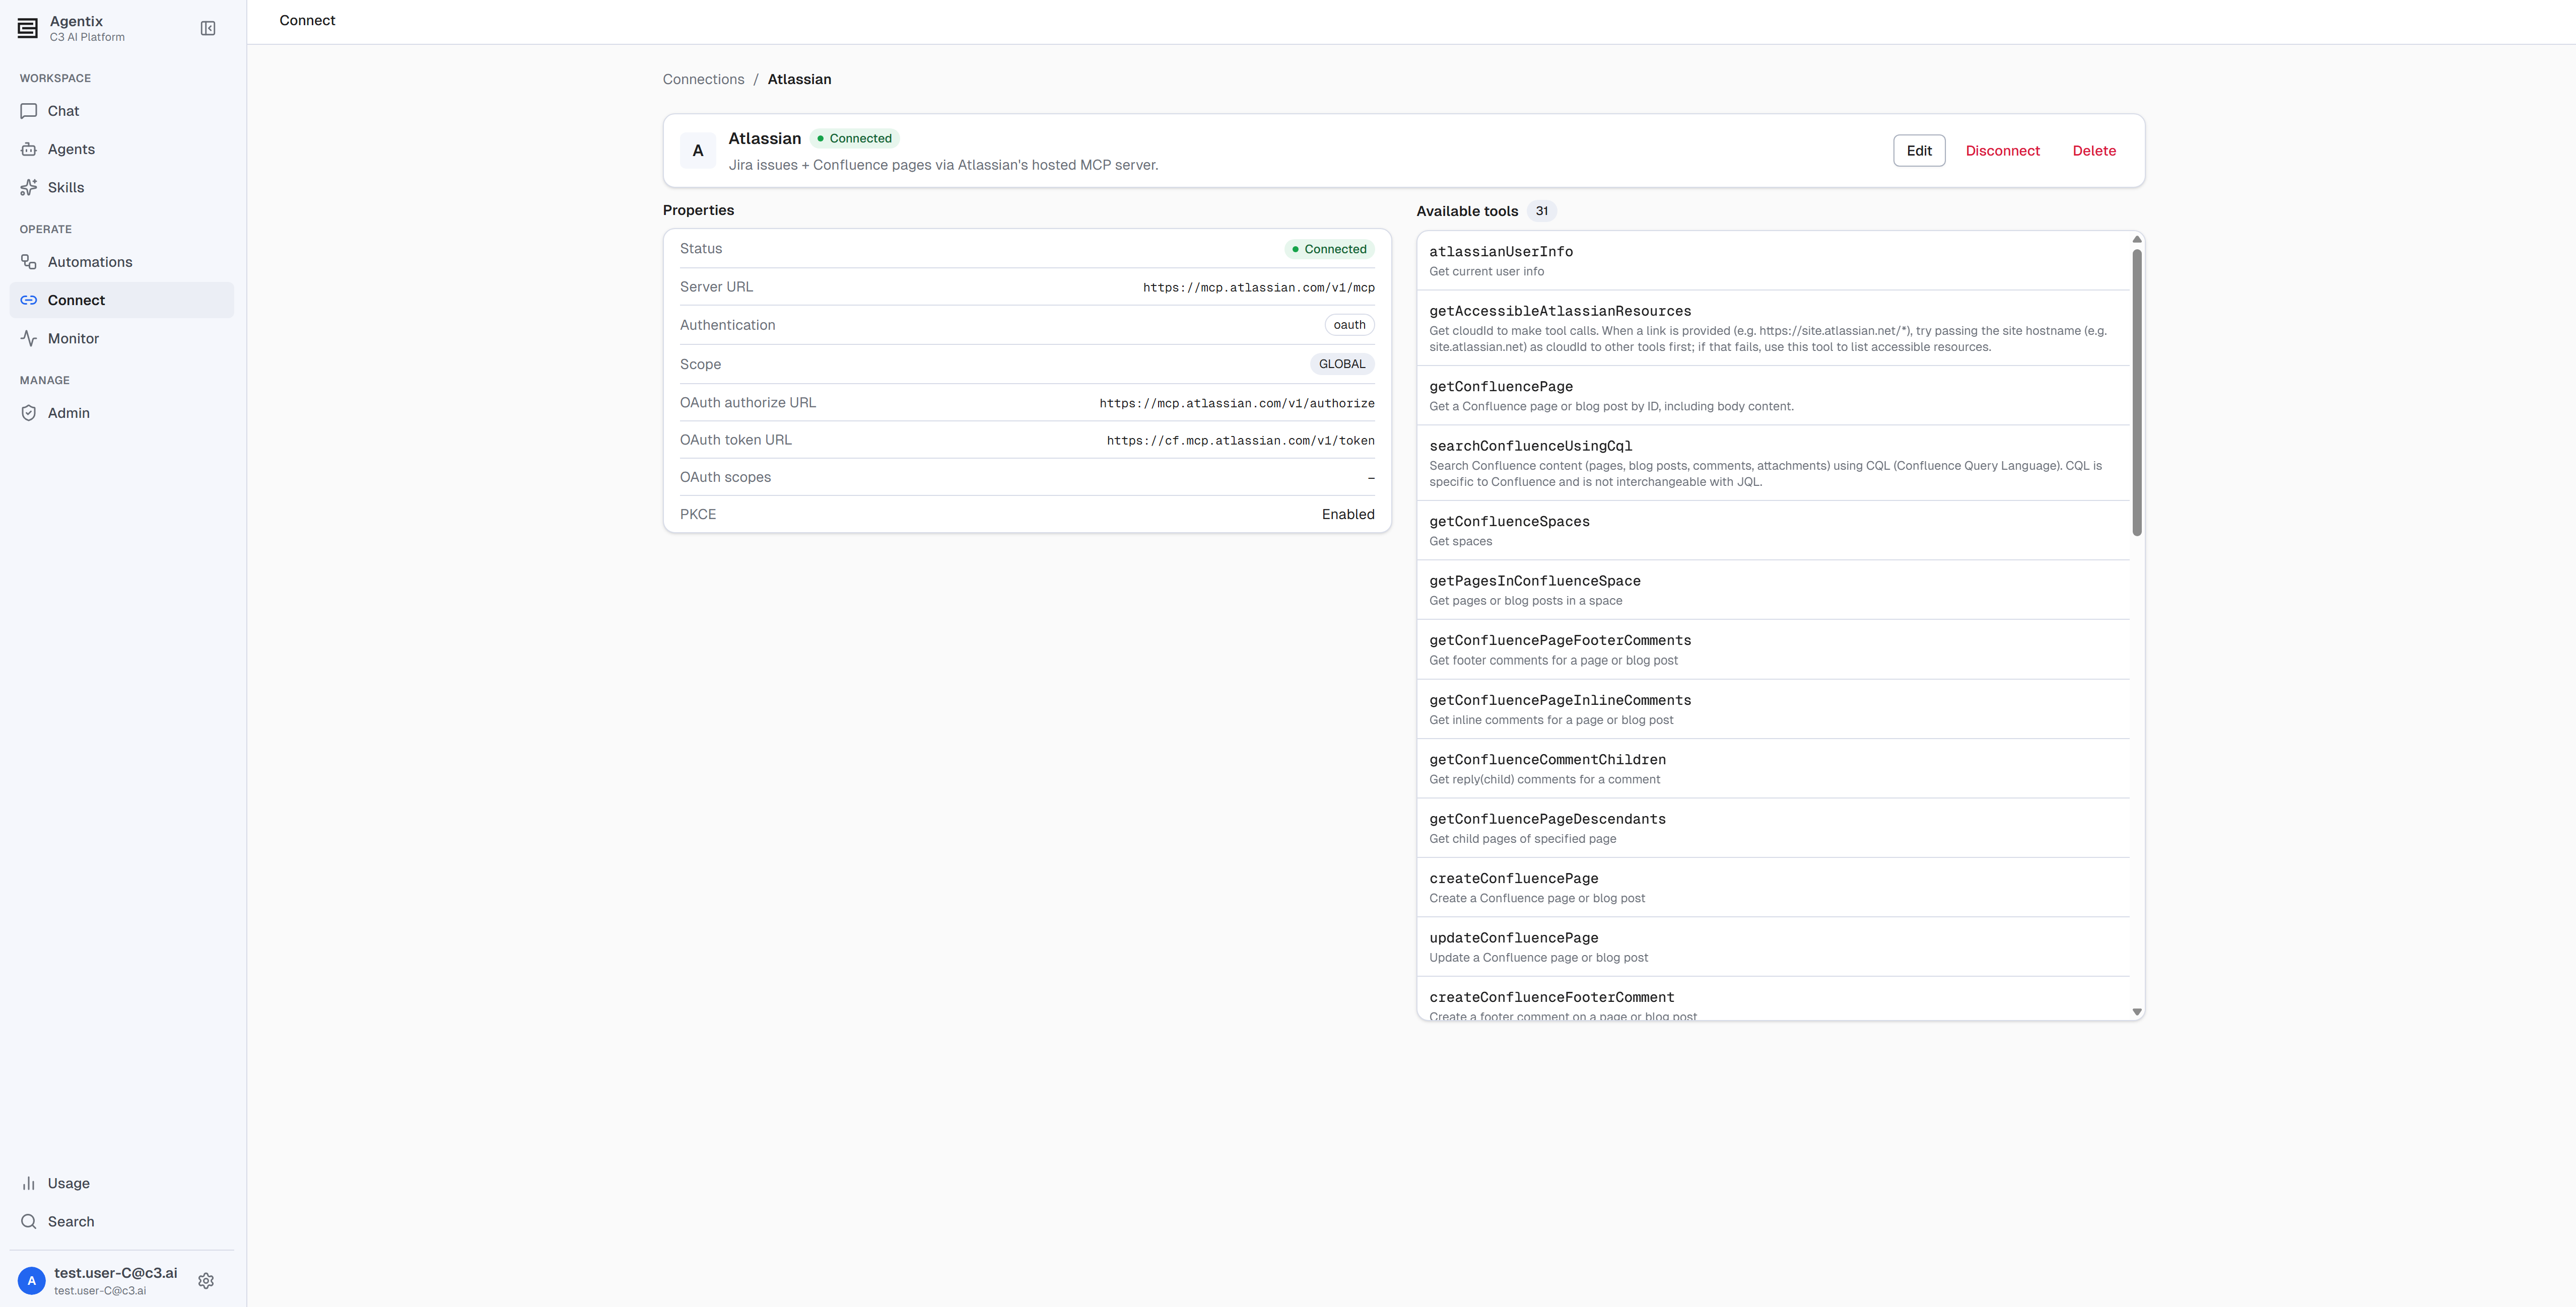
Task: Click the Agents robot icon
Action: click(29, 149)
